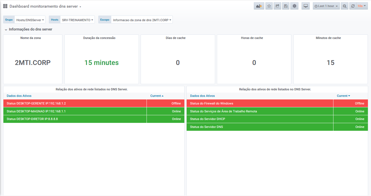Viewport: 371px width, 196px height.
Task: Click Online value for Área de Trabalho Remota
Action: (x=360, y=111)
